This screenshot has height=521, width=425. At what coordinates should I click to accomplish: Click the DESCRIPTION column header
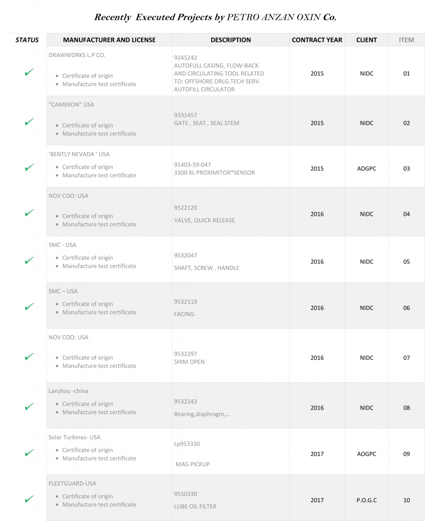(x=231, y=40)
